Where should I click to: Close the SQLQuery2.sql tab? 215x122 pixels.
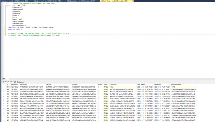click(x=132, y=1)
